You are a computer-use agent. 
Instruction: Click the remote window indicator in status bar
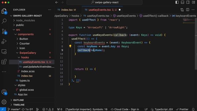3,109
